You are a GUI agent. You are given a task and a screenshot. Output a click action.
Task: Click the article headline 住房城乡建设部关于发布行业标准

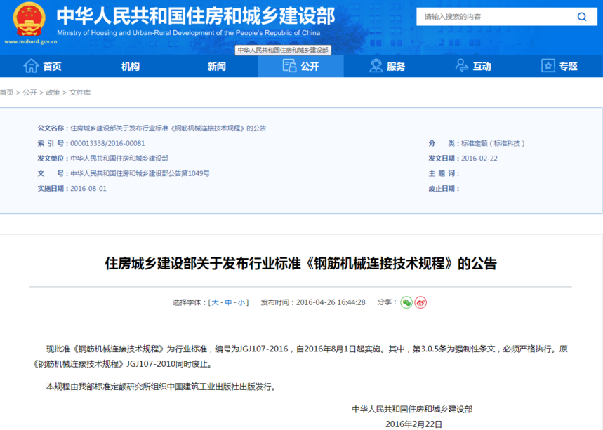click(300, 264)
